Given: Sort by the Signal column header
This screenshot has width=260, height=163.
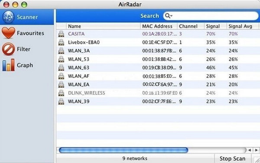Looking at the screenshot, I should (x=215, y=26).
